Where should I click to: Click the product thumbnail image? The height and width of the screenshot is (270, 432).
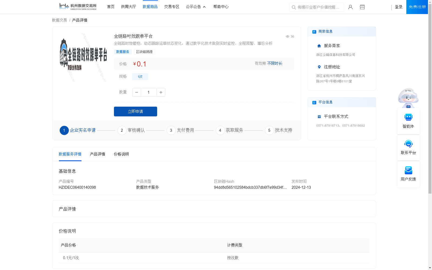pos(83,58)
